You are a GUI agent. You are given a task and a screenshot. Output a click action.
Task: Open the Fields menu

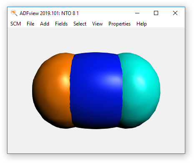point(61,24)
